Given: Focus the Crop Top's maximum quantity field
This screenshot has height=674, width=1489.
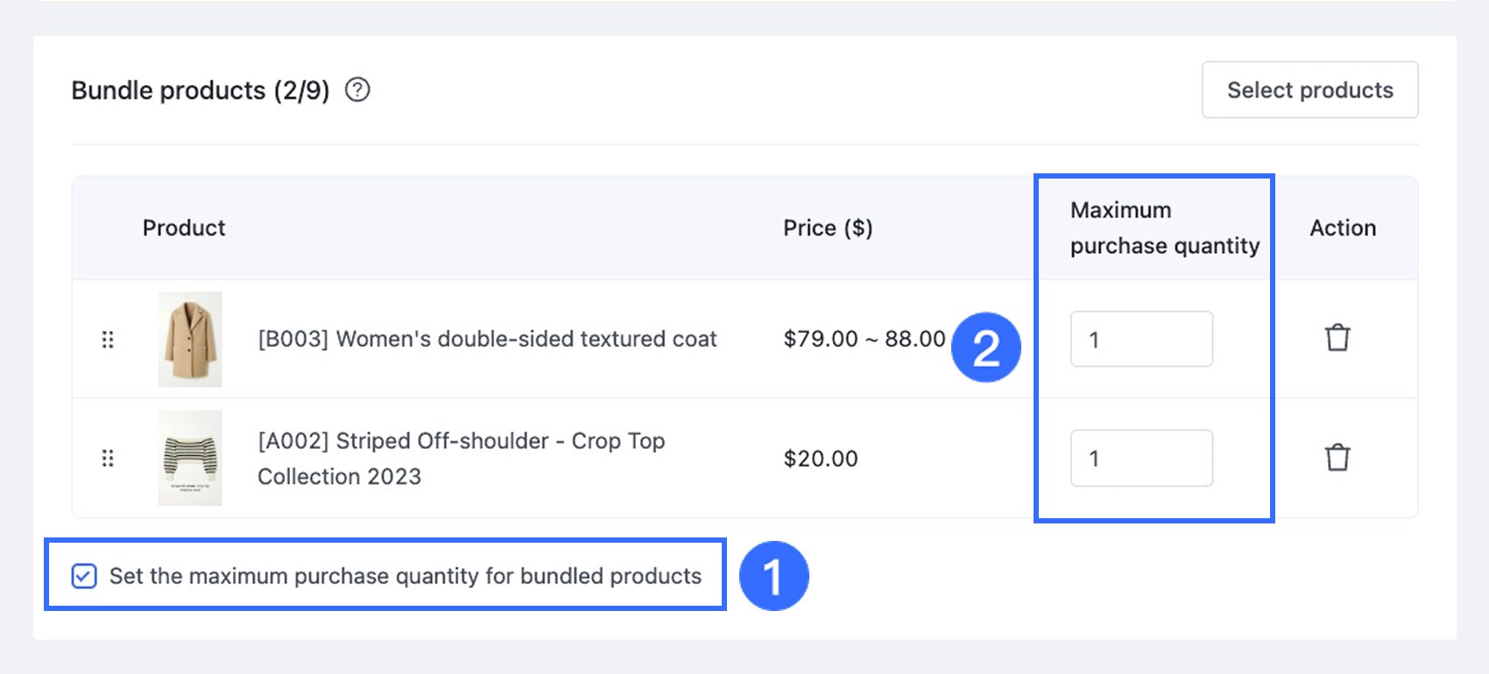Looking at the screenshot, I should pos(1141,458).
